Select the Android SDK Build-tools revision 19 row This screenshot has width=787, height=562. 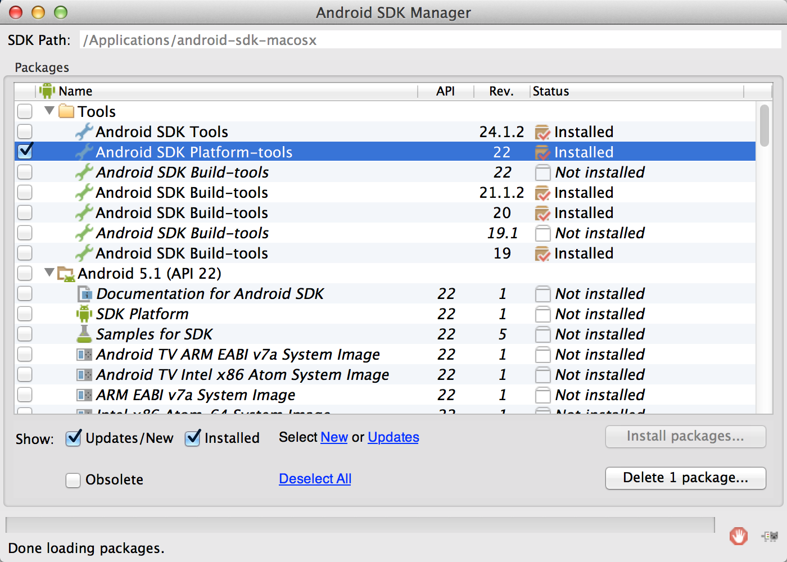(385, 253)
